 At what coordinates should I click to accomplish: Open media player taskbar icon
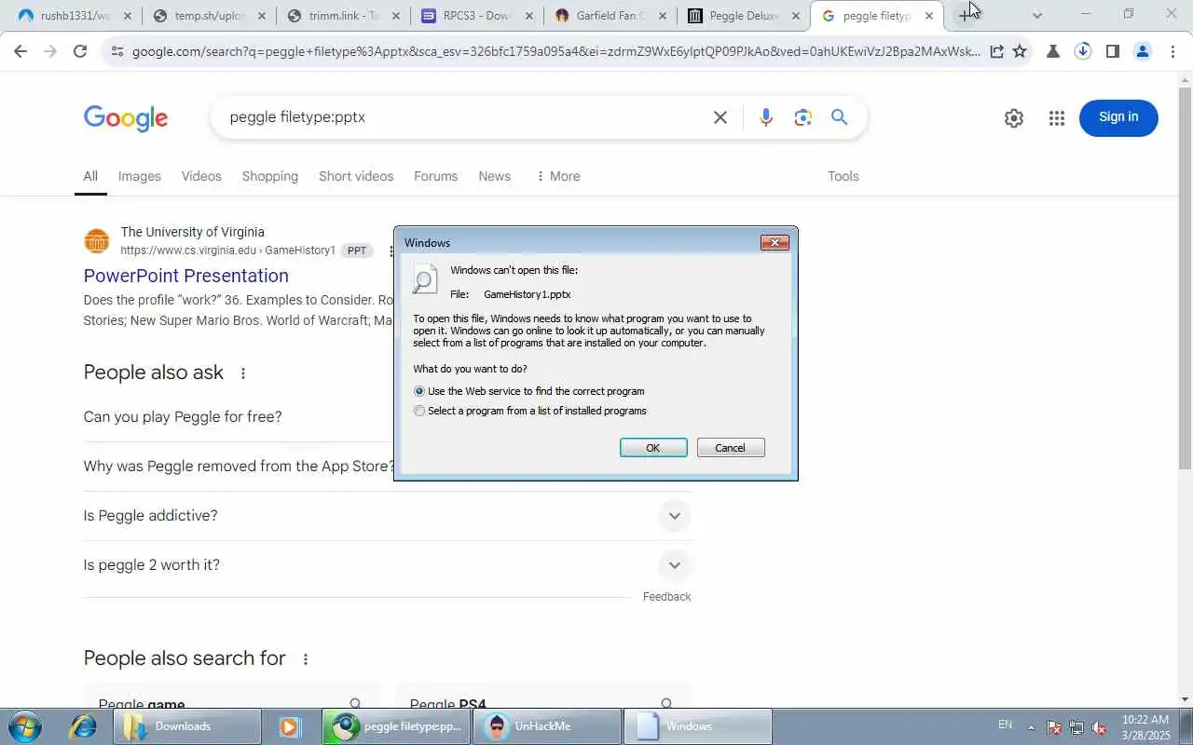[x=291, y=726]
